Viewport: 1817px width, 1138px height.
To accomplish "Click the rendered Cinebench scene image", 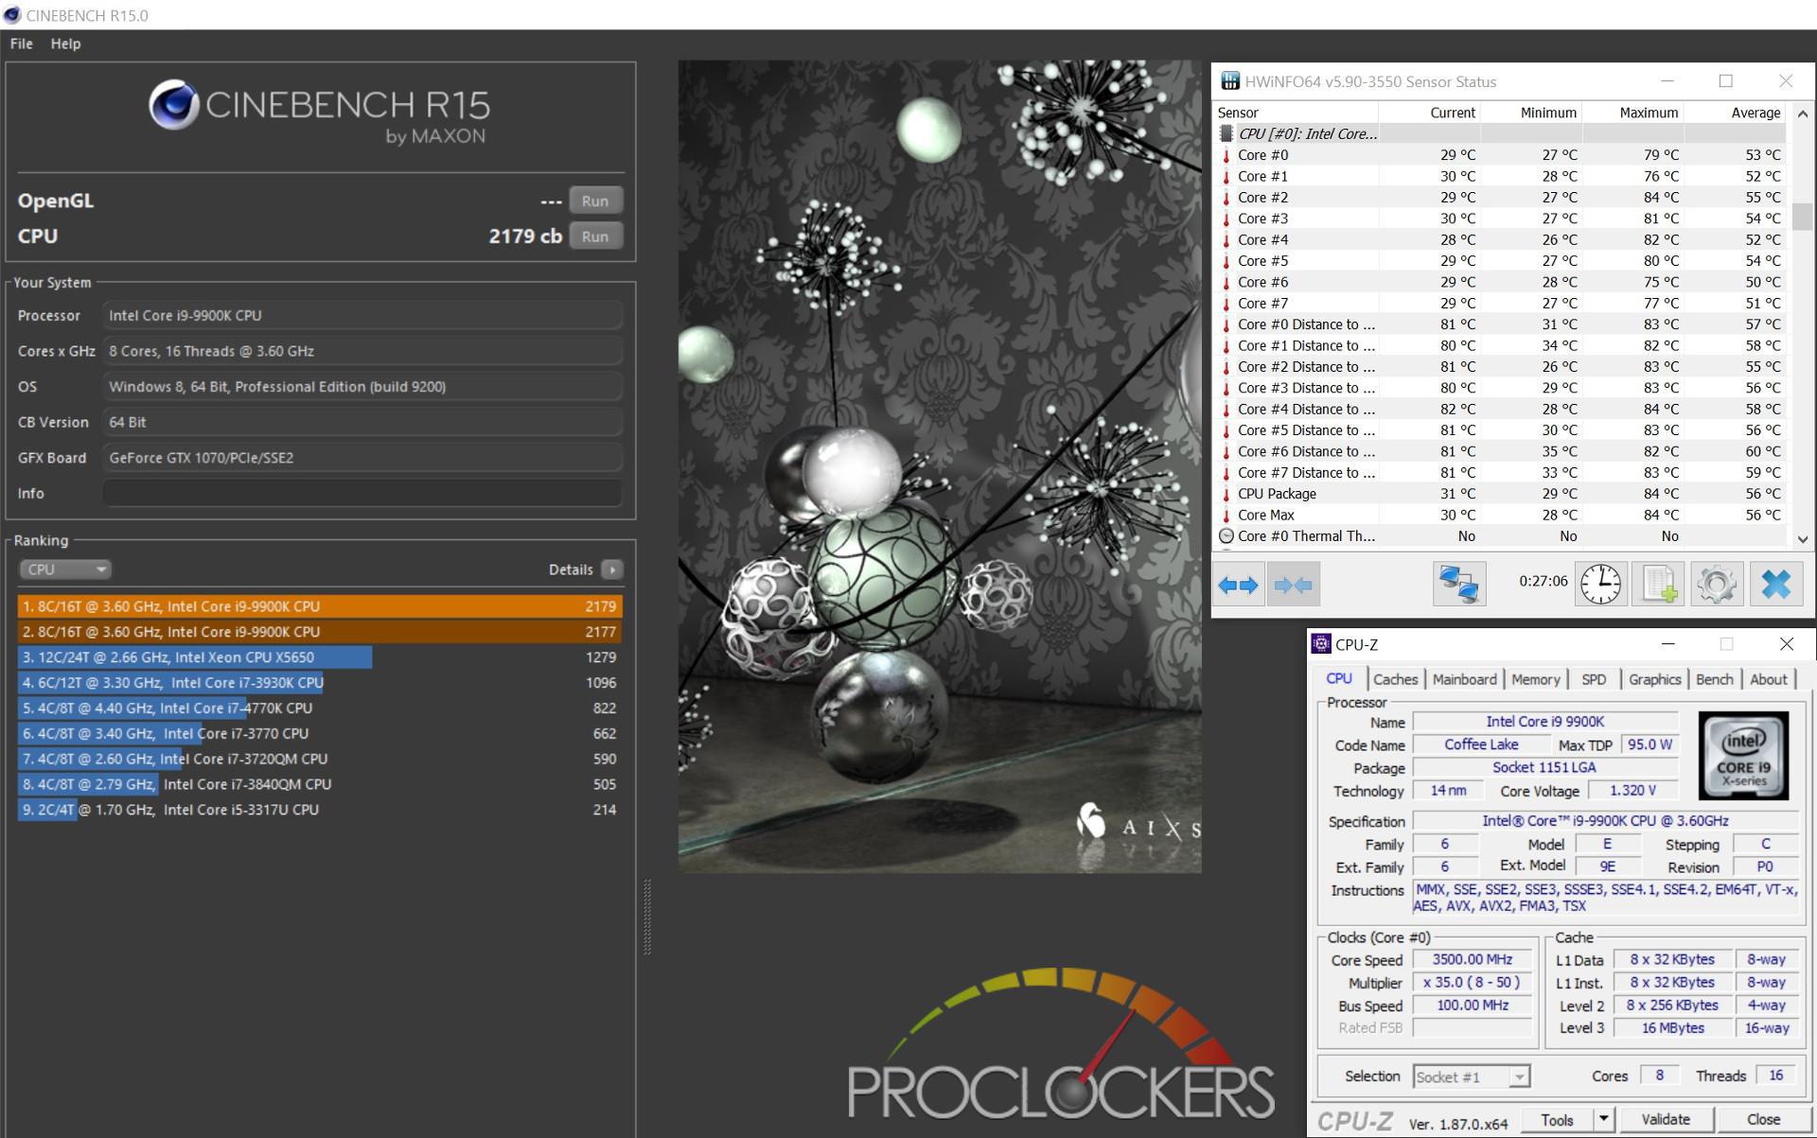I will pos(940,466).
